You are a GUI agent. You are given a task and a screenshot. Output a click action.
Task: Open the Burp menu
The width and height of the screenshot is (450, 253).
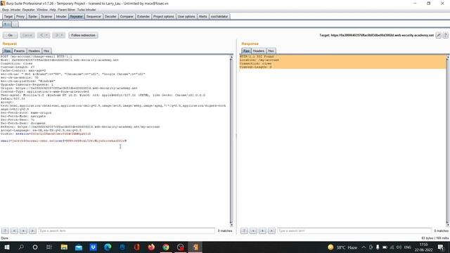pyautogui.click(x=6, y=10)
